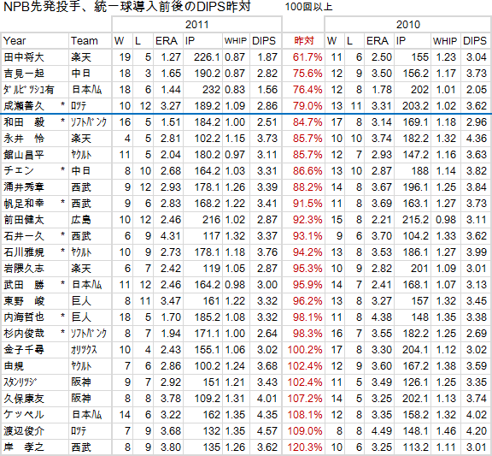Screen dimensions: 492x456
Task: Click the 107.2% percentage cell
Action: (303, 399)
